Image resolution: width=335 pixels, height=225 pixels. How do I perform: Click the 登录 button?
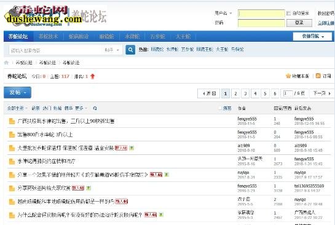tap(299, 23)
